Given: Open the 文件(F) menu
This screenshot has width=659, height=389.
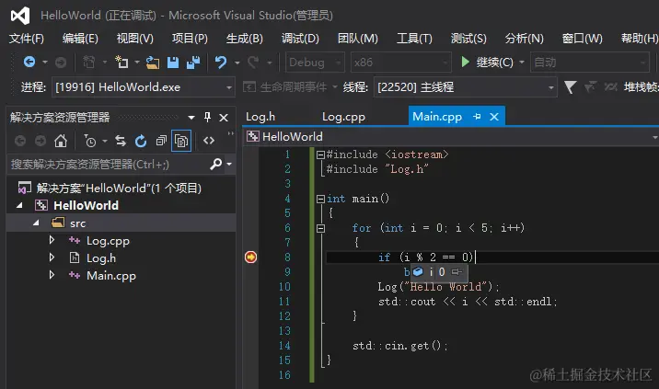Looking at the screenshot, I should [x=27, y=39].
